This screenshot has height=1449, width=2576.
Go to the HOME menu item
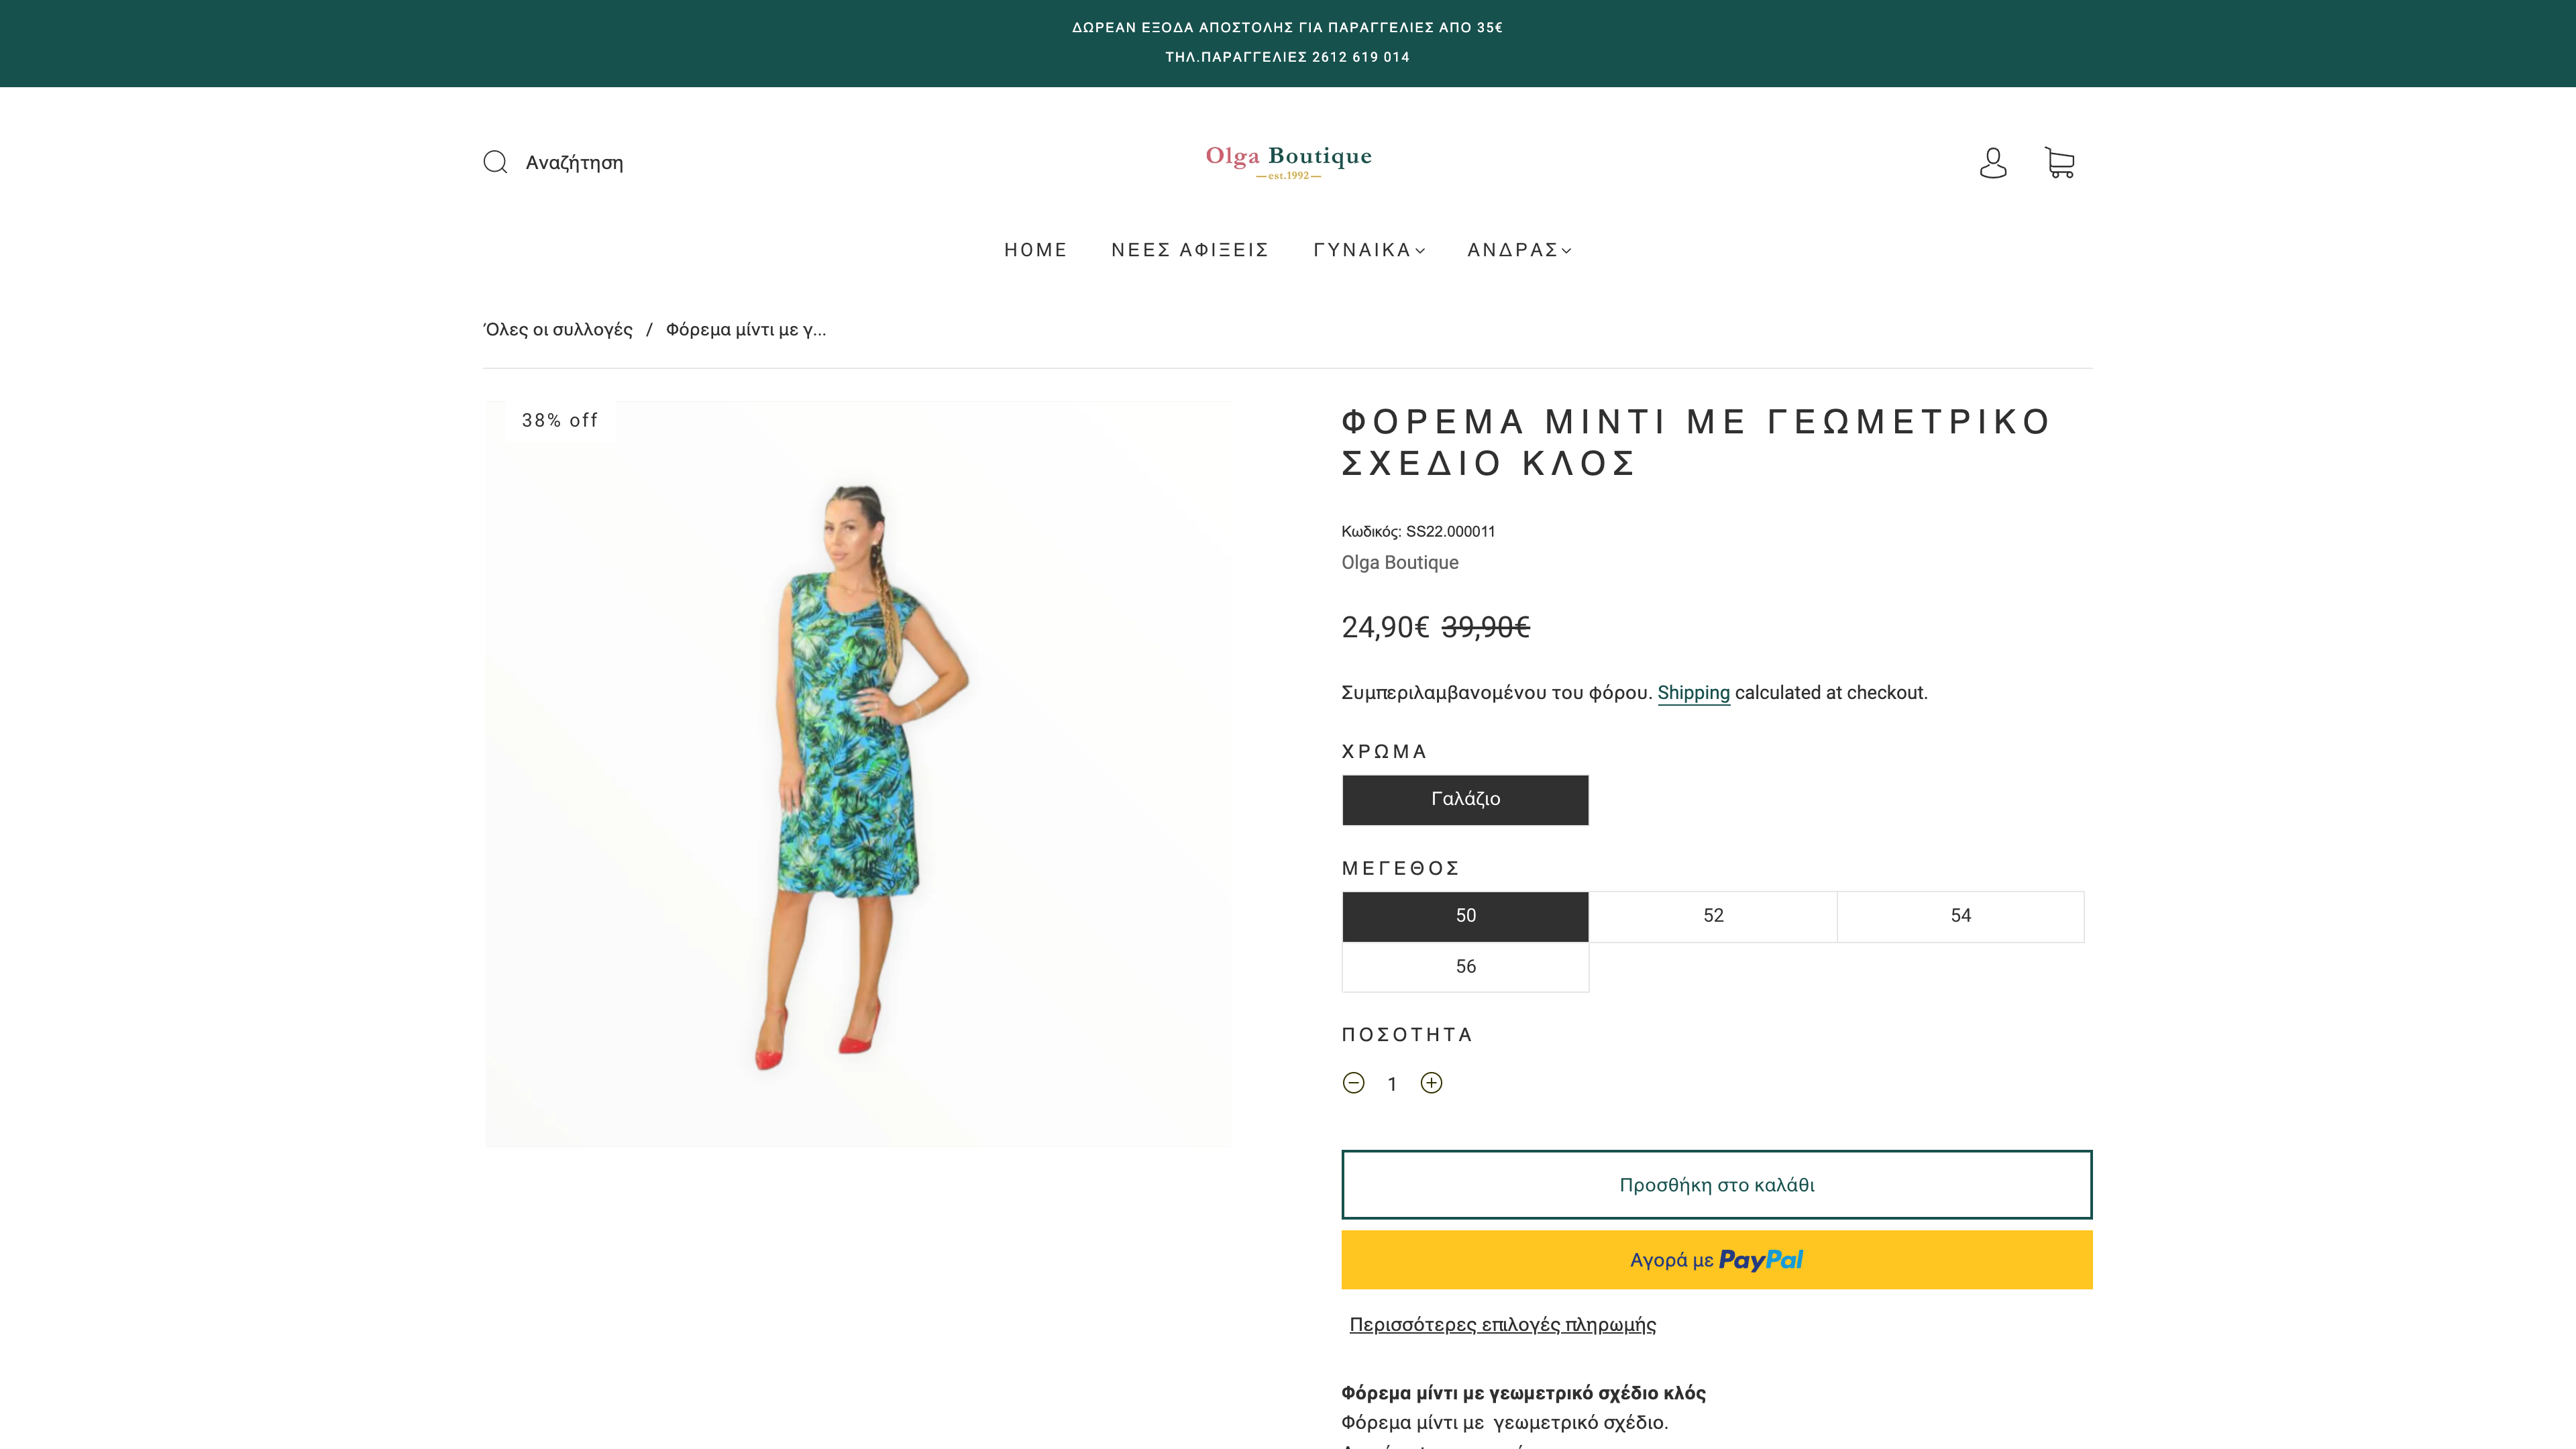[x=1035, y=250]
